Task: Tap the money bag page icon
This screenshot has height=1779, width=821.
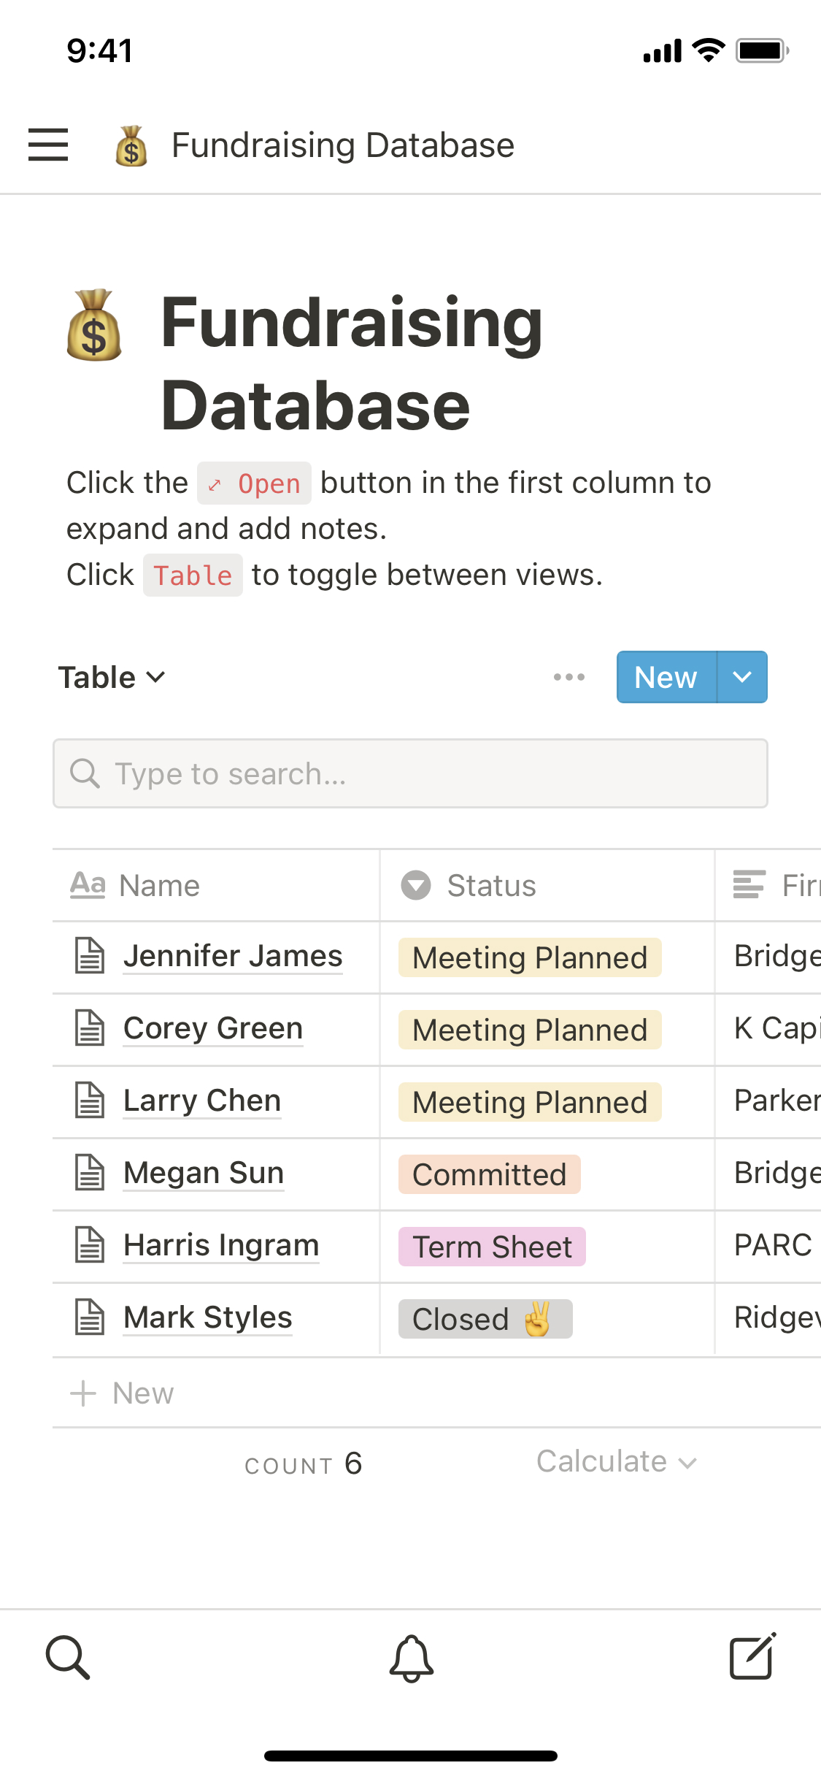Action: [94, 326]
